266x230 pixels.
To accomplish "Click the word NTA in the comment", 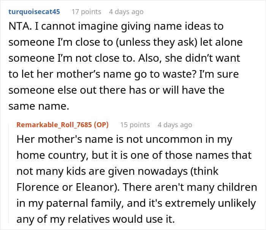I will pos(19,26).
